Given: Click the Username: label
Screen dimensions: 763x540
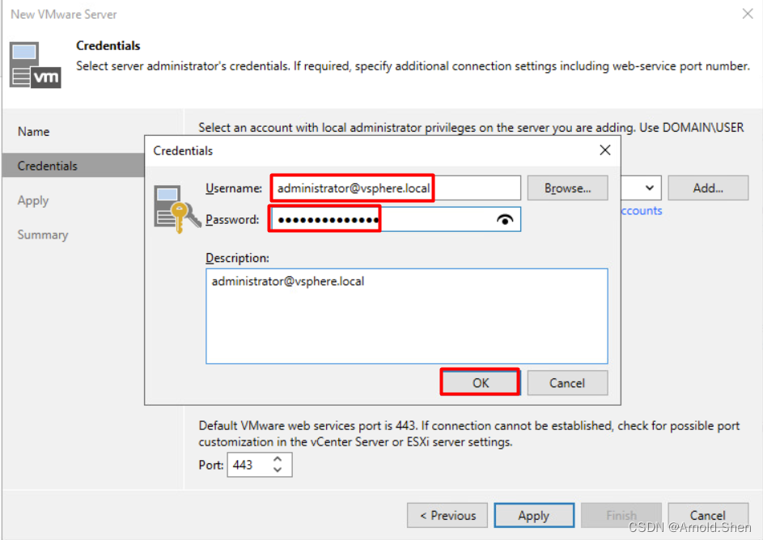Looking at the screenshot, I should pos(234,188).
